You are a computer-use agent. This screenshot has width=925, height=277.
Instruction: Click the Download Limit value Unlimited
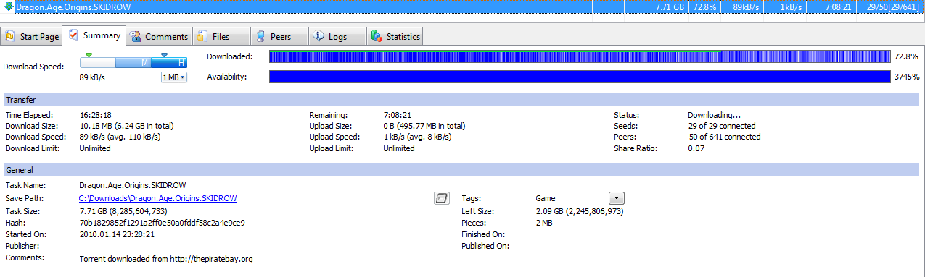[x=95, y=148]
